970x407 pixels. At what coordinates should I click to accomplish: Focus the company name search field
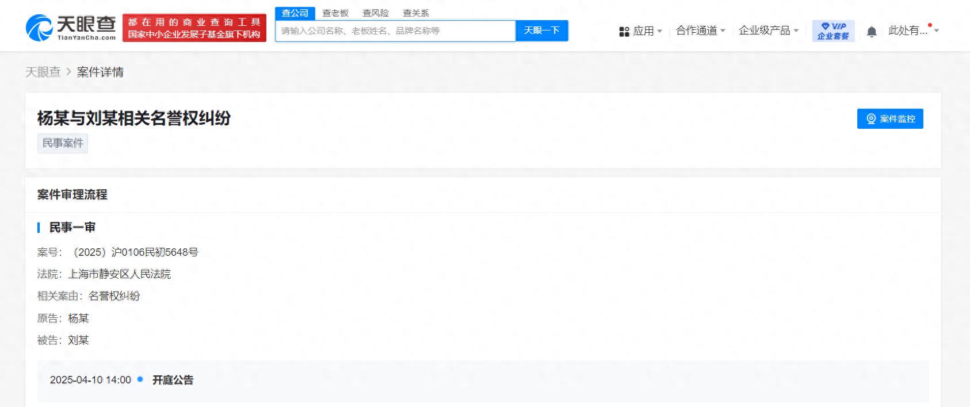pyautogui.click(x=395, y=31)
